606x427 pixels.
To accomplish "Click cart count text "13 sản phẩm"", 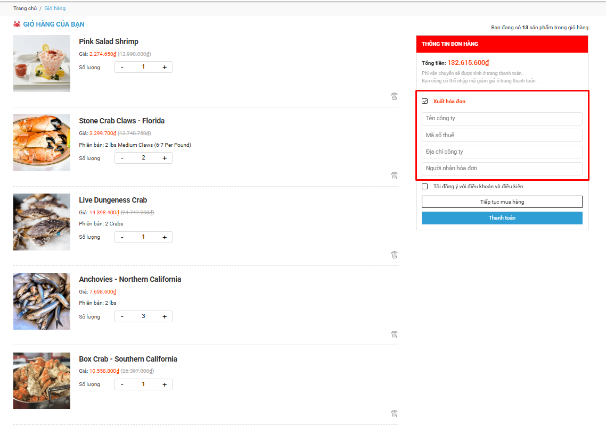I will click(x=537, y=28).
